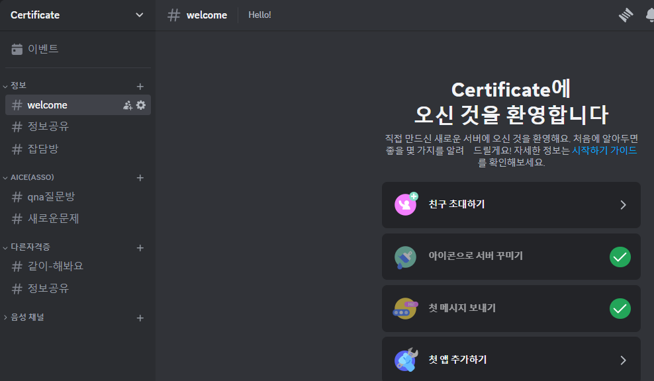Click the 첫 앱 추가하기 card
This screenshot has height=381, width=654.
pyautogui.click(x=511, y=359)
